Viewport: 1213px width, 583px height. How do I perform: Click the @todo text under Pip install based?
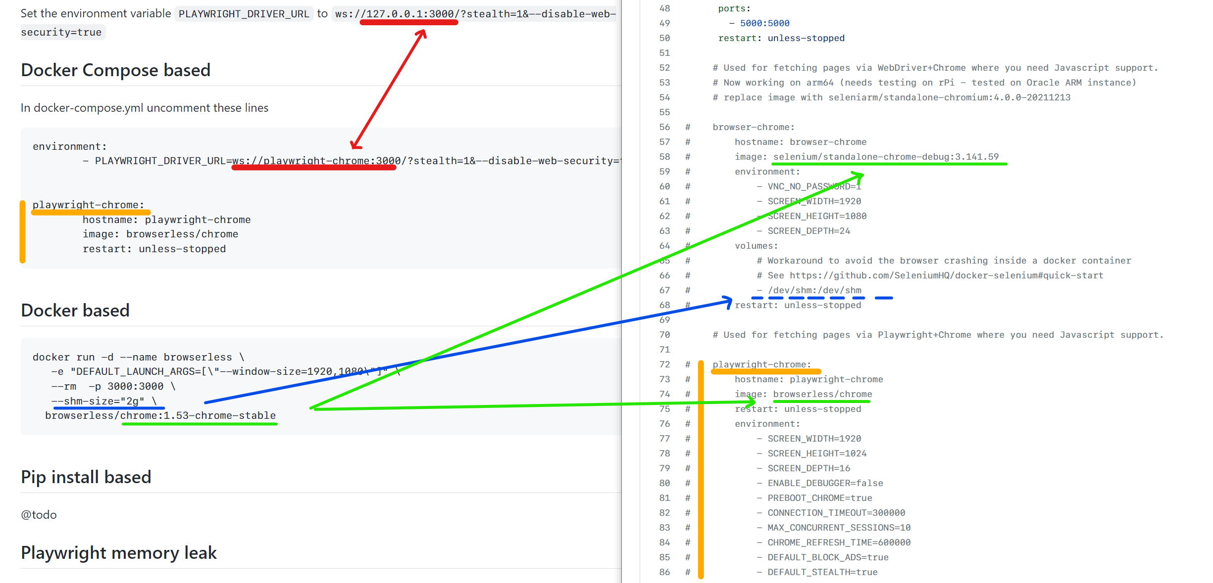click(39, 514)
